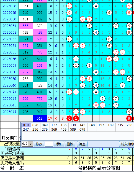Select period 2025044 row label
This screenshot has height=172, width=134.
pos(10,112)
